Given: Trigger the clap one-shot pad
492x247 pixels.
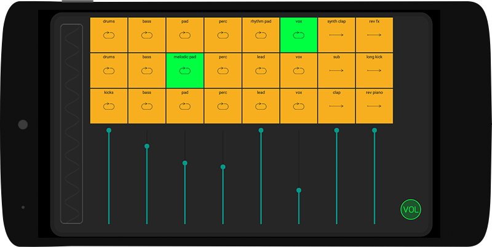Looking at the screenshot, I should coord(336,106).
